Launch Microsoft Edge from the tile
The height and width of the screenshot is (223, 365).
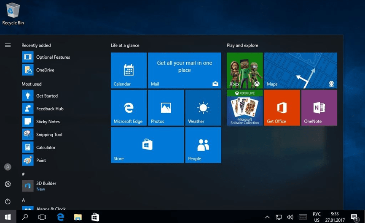pyautogui.click(x=129, y=108)
